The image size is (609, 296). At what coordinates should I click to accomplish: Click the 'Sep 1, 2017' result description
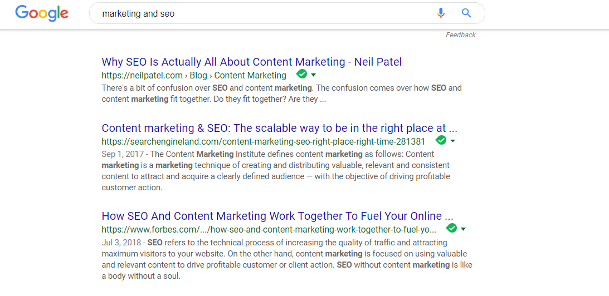[x=276, y=171]
